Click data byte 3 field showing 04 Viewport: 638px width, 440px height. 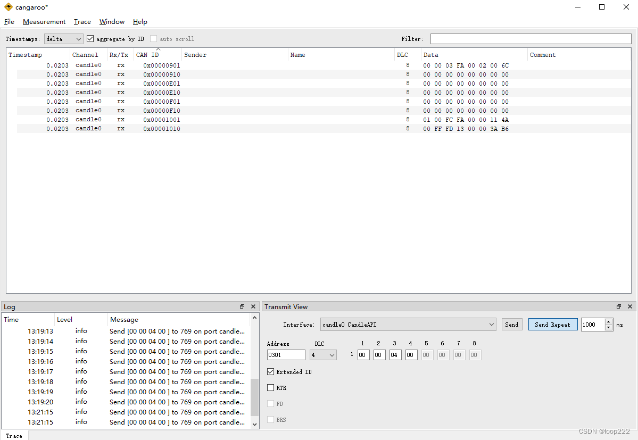[395, 355]
